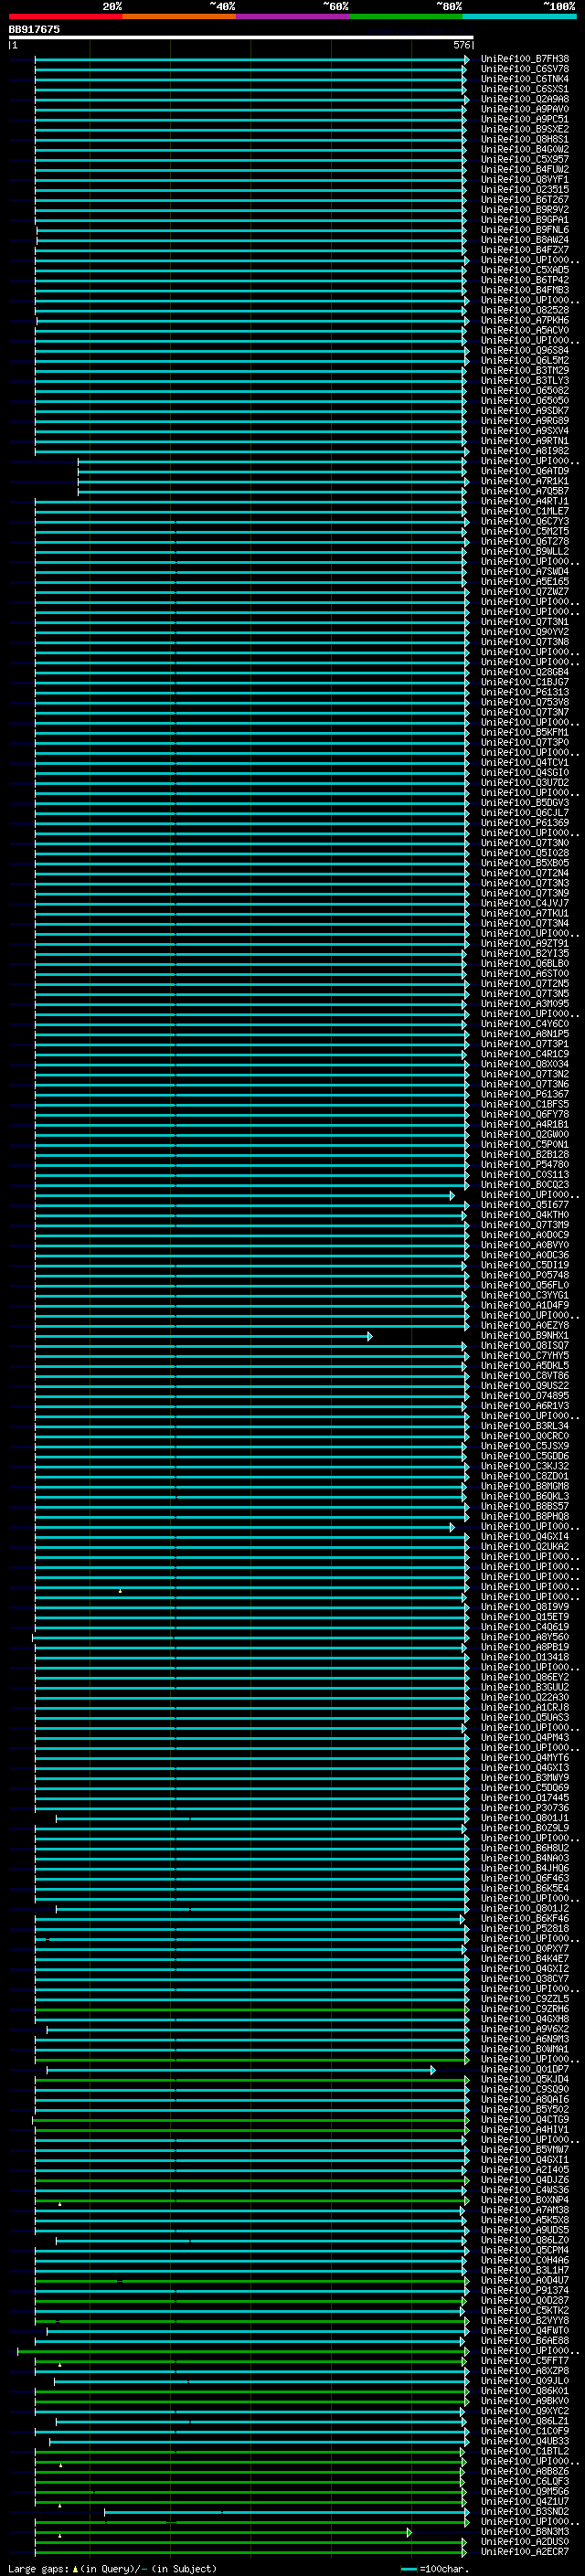This screenshot has height=2576, width=585.
Task: Open hit UniRef100_B8PHQ8
Action: click(x=525, y=1516)
